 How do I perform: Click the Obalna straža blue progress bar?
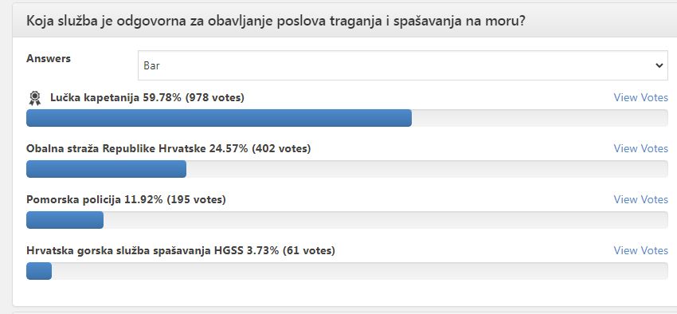point(106,169)
